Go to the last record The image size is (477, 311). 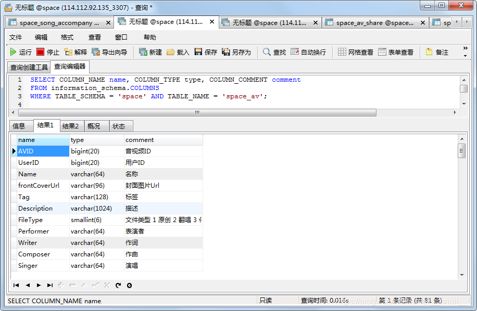[50, 285]
